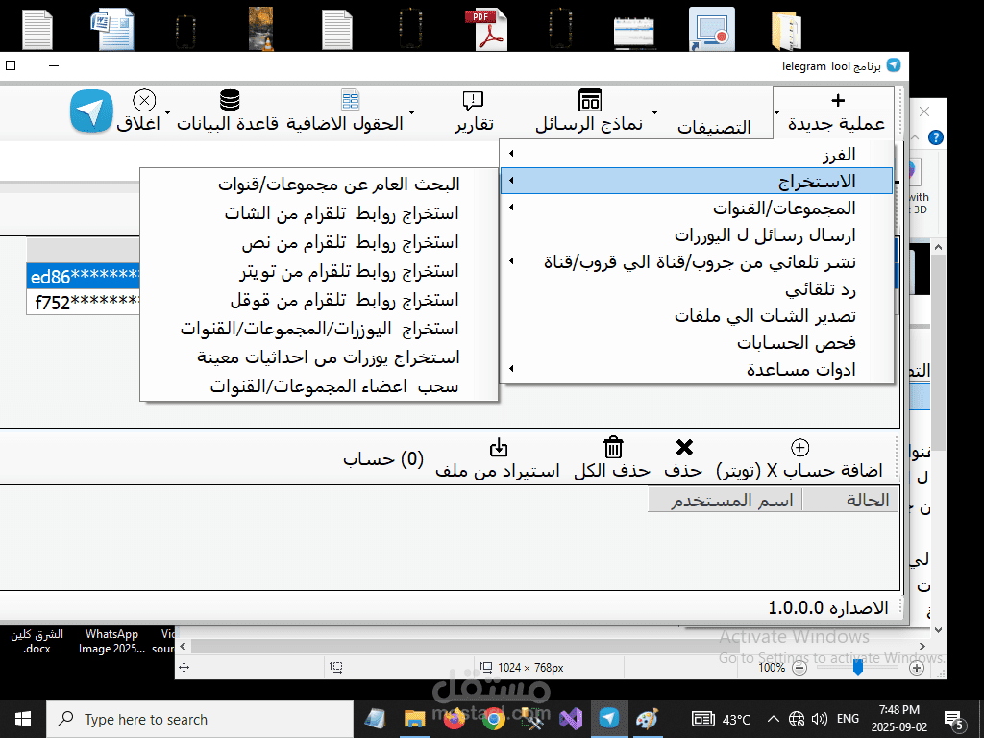This screenshot has width=984, height=738.
Task: Open تقارير reports icon
Action: [473, 100]
